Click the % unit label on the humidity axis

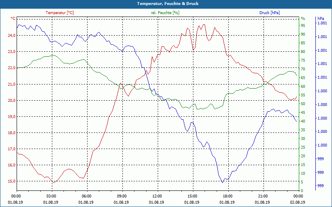(x=303, y=19)
